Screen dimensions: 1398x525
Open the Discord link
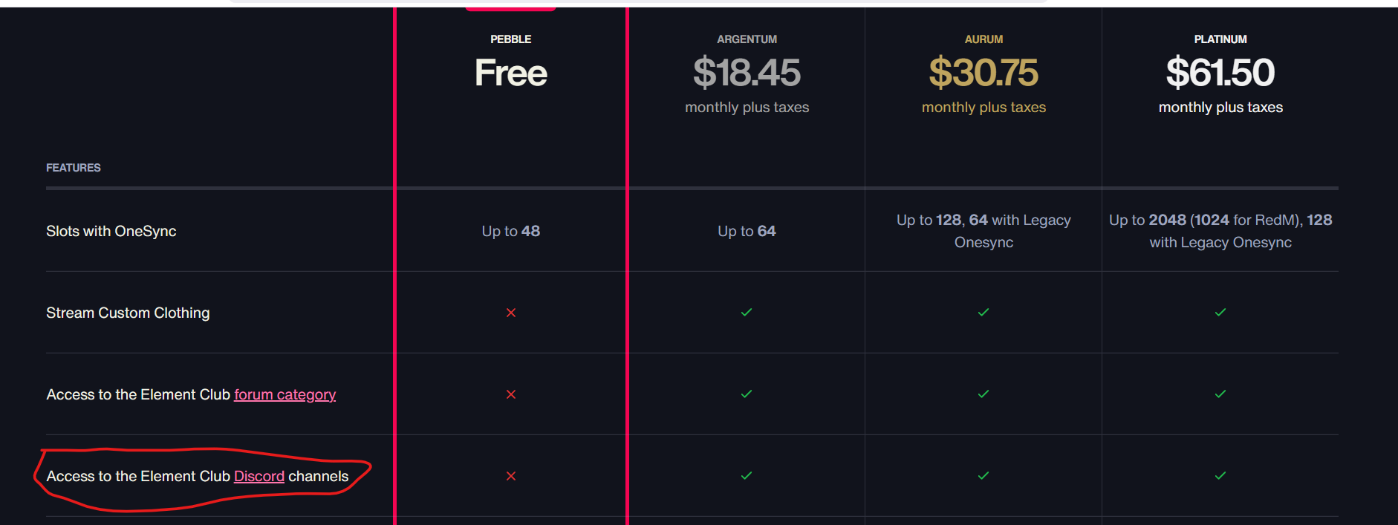(x=259, y=477)
